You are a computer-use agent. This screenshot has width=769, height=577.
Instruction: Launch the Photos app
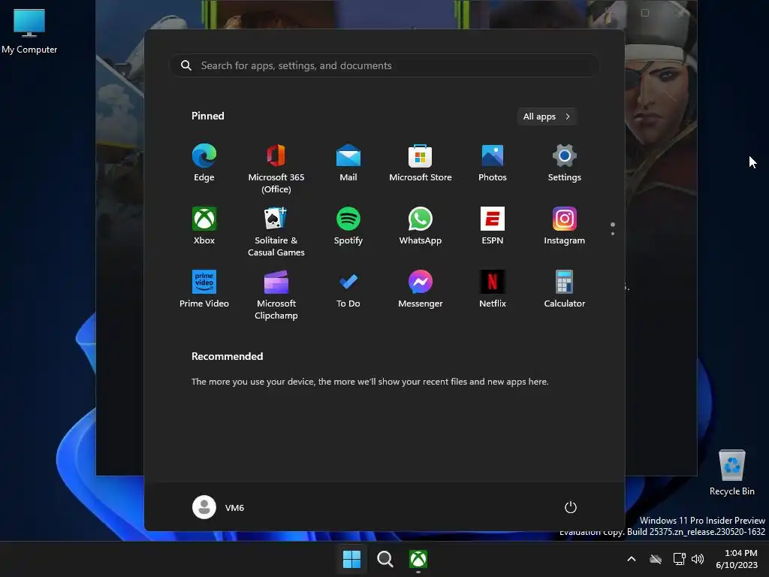pos(493,163)
